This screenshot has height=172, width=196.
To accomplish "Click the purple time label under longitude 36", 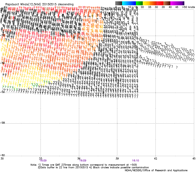I will [83, 161].
